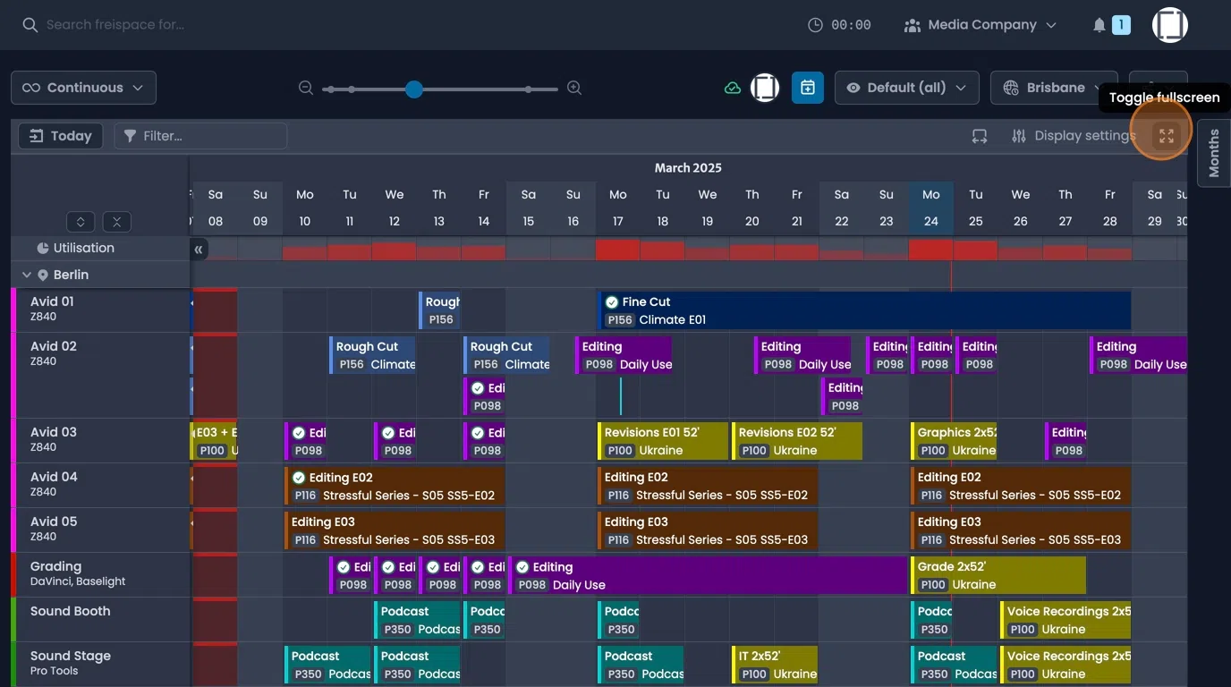Click the sort arrows toggle above Utilisation

80,221
